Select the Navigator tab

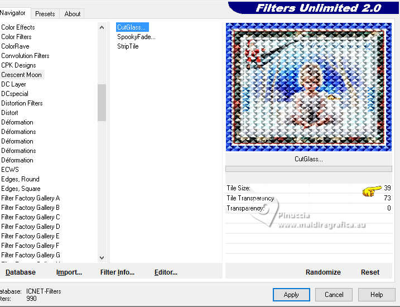pyautogui.click(x=13, y=13)
